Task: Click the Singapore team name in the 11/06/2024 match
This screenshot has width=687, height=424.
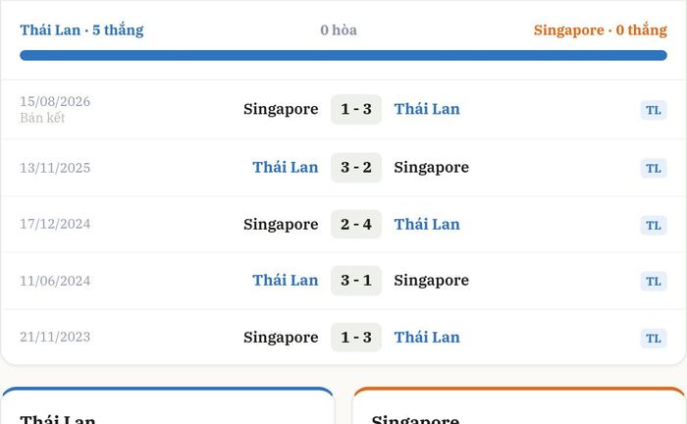Action: coord(431,281)
